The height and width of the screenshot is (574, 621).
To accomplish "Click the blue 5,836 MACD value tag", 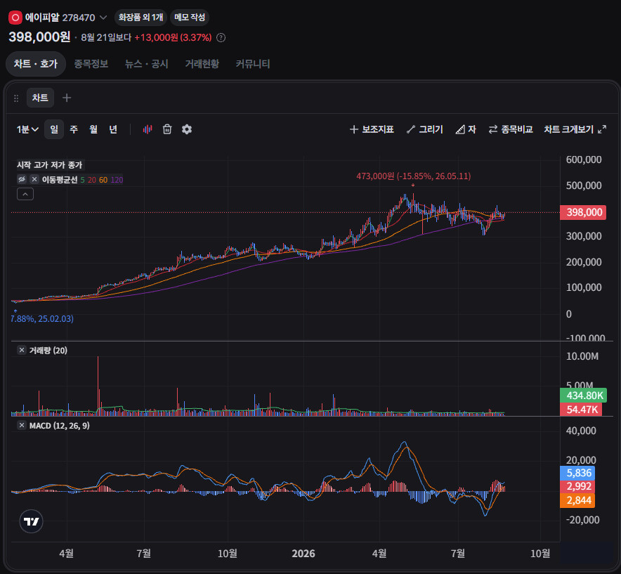I will click(x=577, y=473).
